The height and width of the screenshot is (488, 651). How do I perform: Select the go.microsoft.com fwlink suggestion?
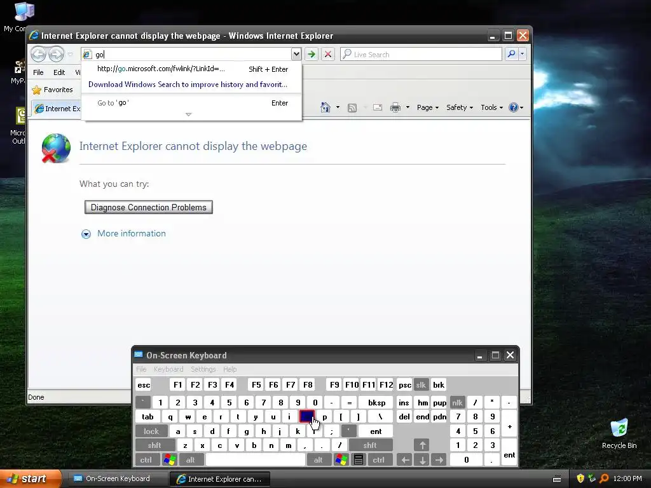click(x=192, y=69)
